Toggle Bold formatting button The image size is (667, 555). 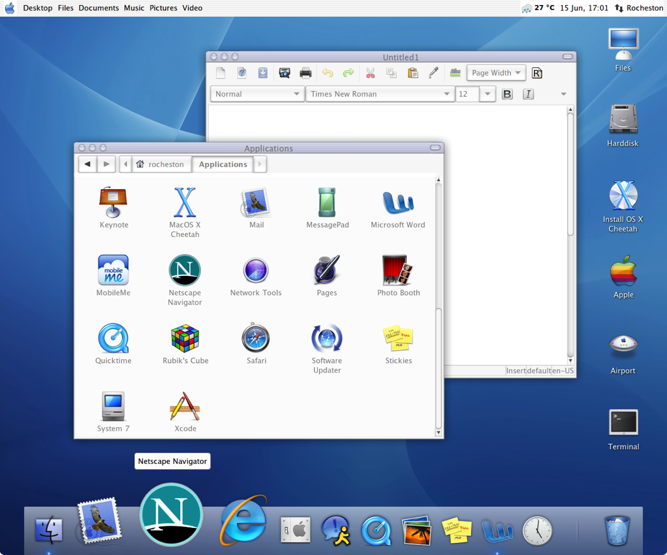(507, 94)
